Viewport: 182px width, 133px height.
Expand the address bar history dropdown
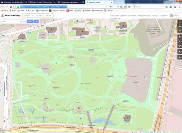[106, 7]
